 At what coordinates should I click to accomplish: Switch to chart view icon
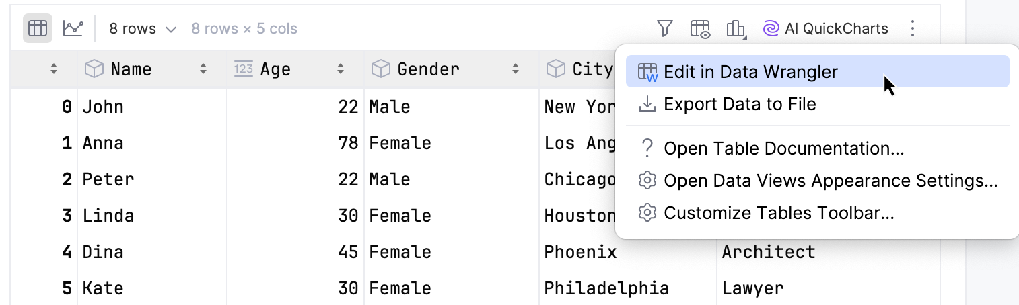73,28
